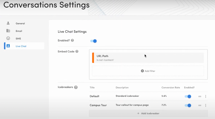
Task: Toggle the Live Chat Enabled switch
Action: (x=94, y=41)
